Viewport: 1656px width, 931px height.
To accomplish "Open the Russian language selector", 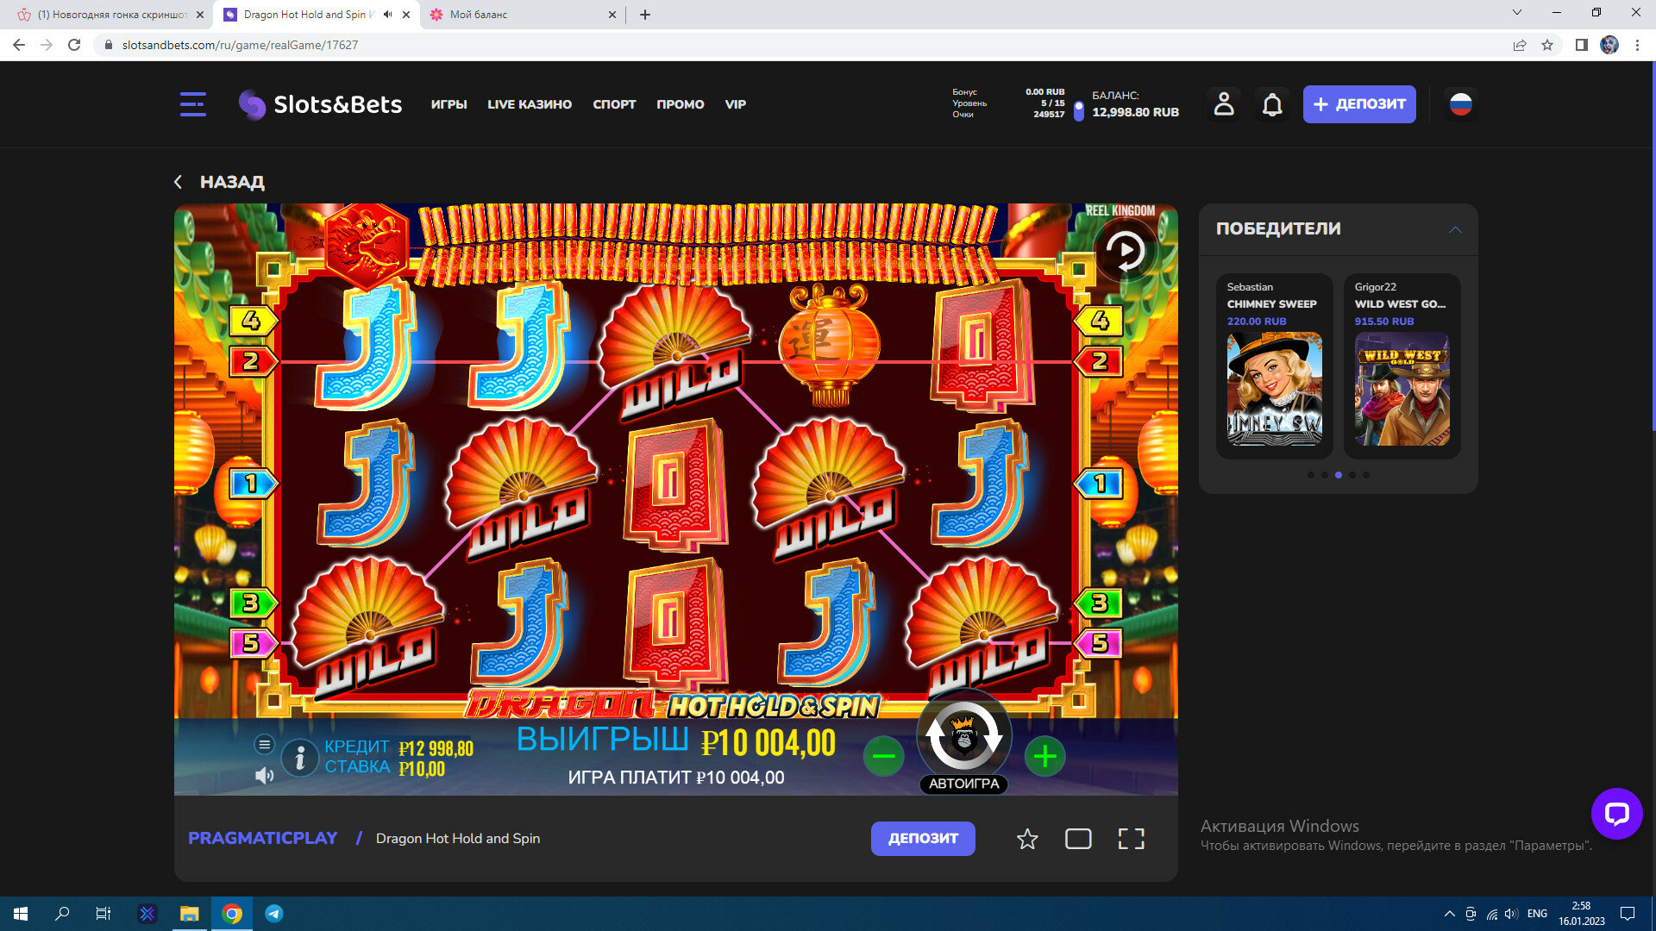I will coord(1460,104).
